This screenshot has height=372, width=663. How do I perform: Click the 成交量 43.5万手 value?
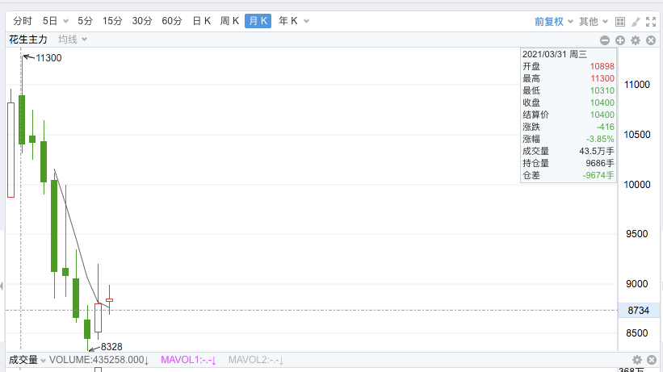597,151
